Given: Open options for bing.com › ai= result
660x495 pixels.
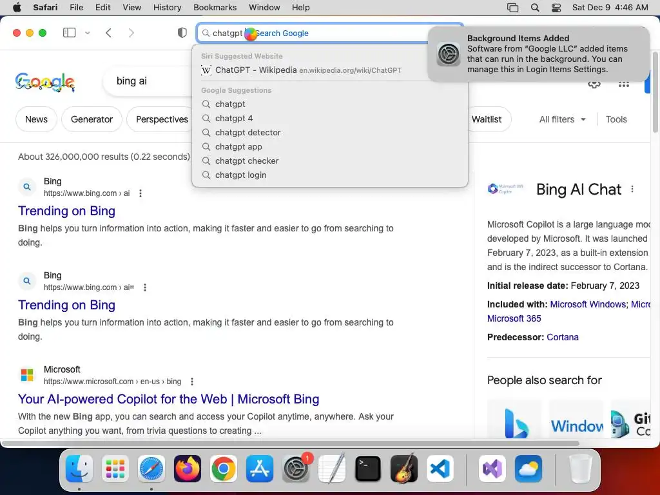Looking at the screenshot, I should click(x=145, y=287).
